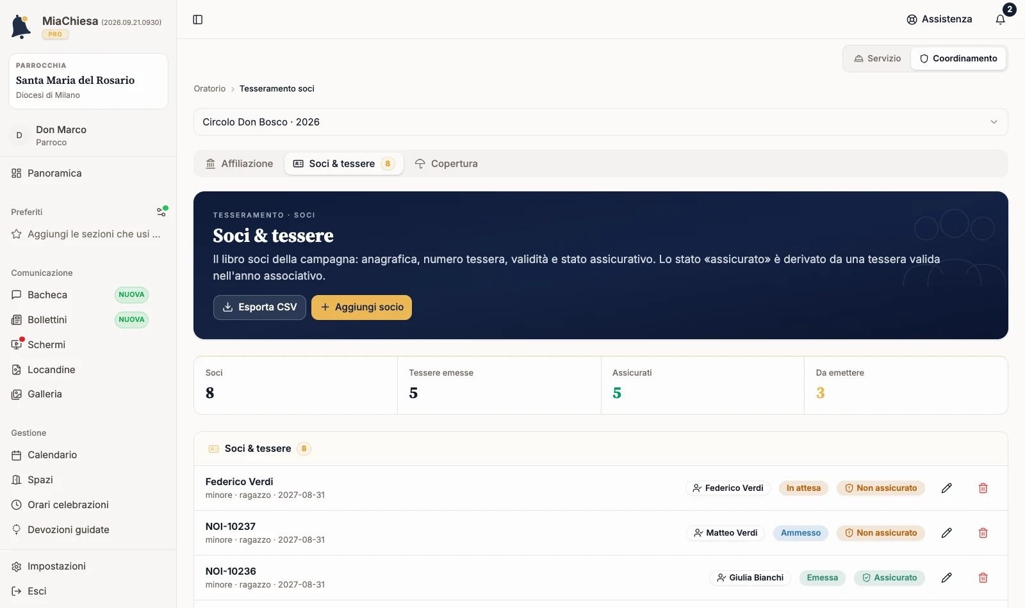This screenshot has width=1025, height=608.
Task: Click the In attesa status badge
Action: (803, 488)
